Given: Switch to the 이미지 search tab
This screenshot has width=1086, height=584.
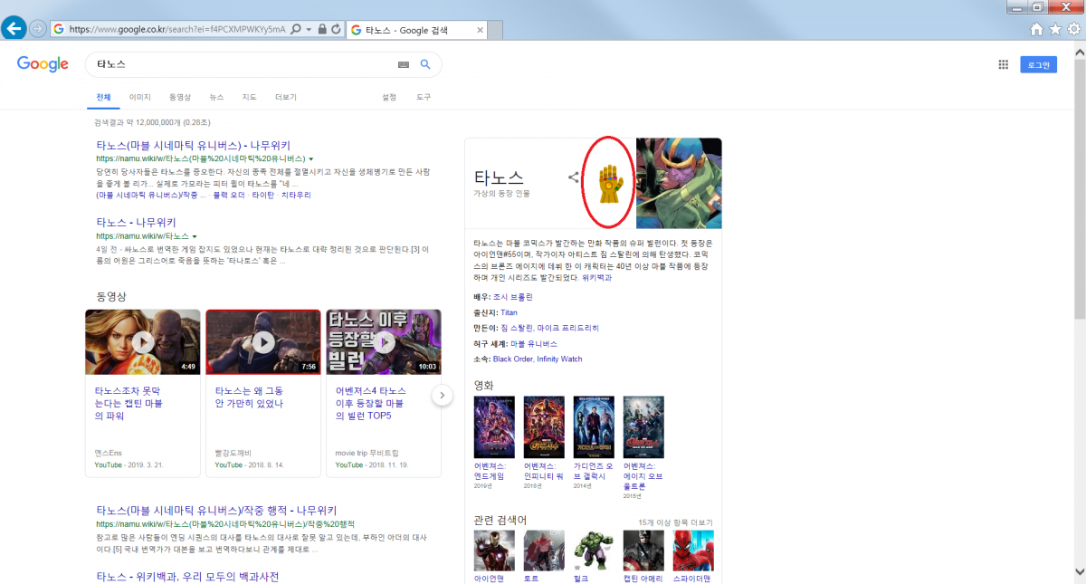Looking at the screenshot, I should (140, 97).
